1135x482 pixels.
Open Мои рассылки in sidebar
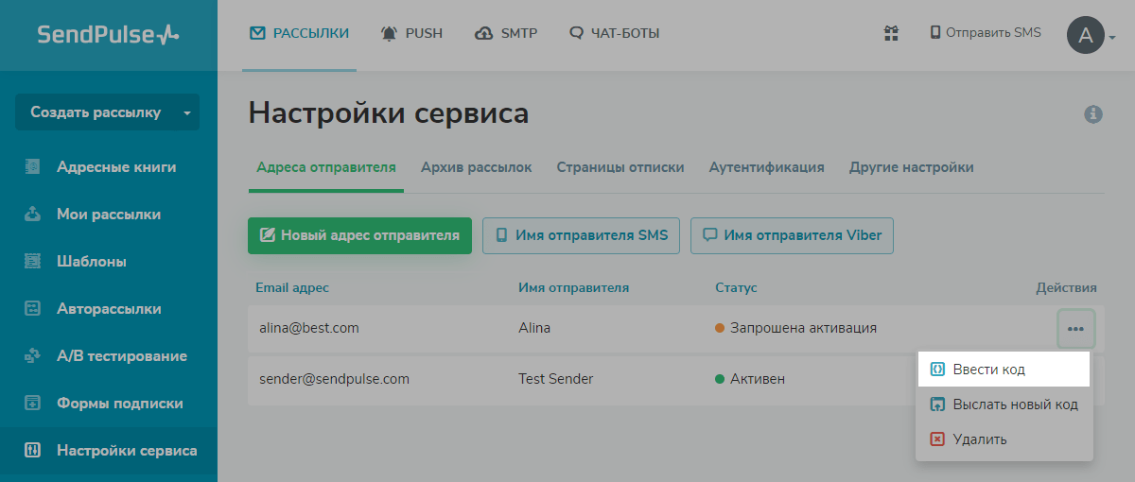pyautogui.click(x=109, y=215)
